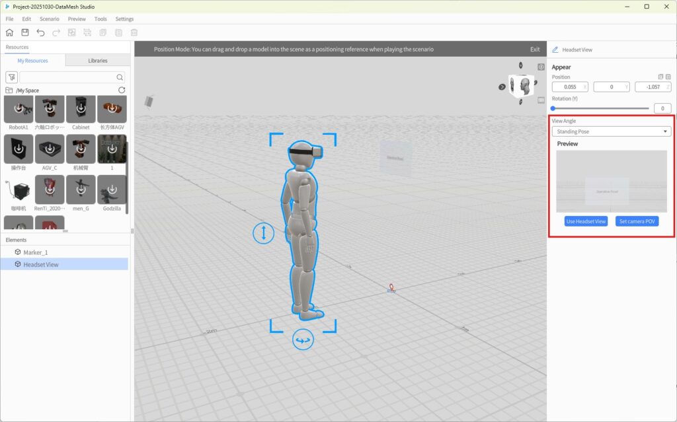
Task: Adjust the Rotation (Y) slider
Action: 554,108
